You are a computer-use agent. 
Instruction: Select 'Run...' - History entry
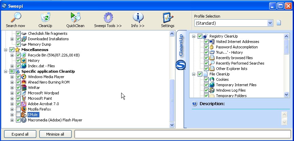pyautogui.click(x=229, y=52)
